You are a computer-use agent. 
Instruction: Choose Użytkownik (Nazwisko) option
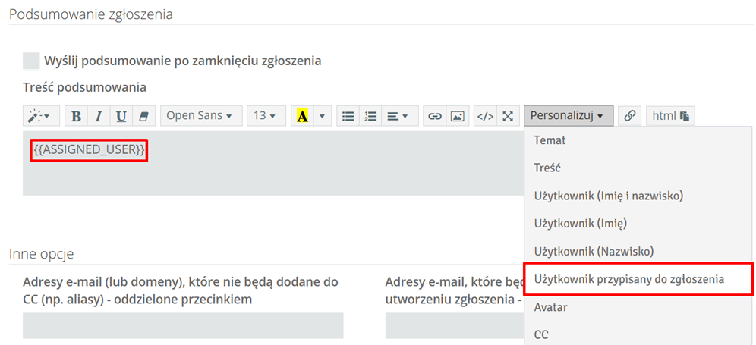(x=638, y=251)
